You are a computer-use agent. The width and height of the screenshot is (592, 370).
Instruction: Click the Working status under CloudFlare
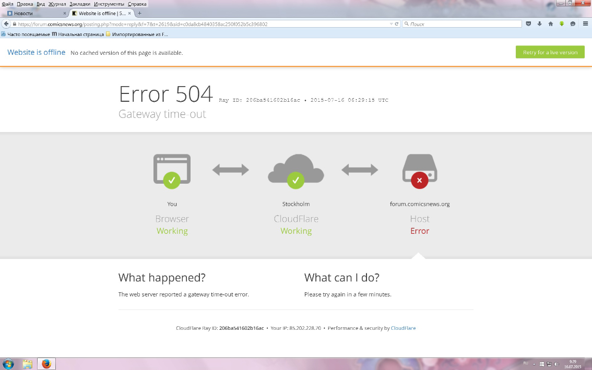296,231
